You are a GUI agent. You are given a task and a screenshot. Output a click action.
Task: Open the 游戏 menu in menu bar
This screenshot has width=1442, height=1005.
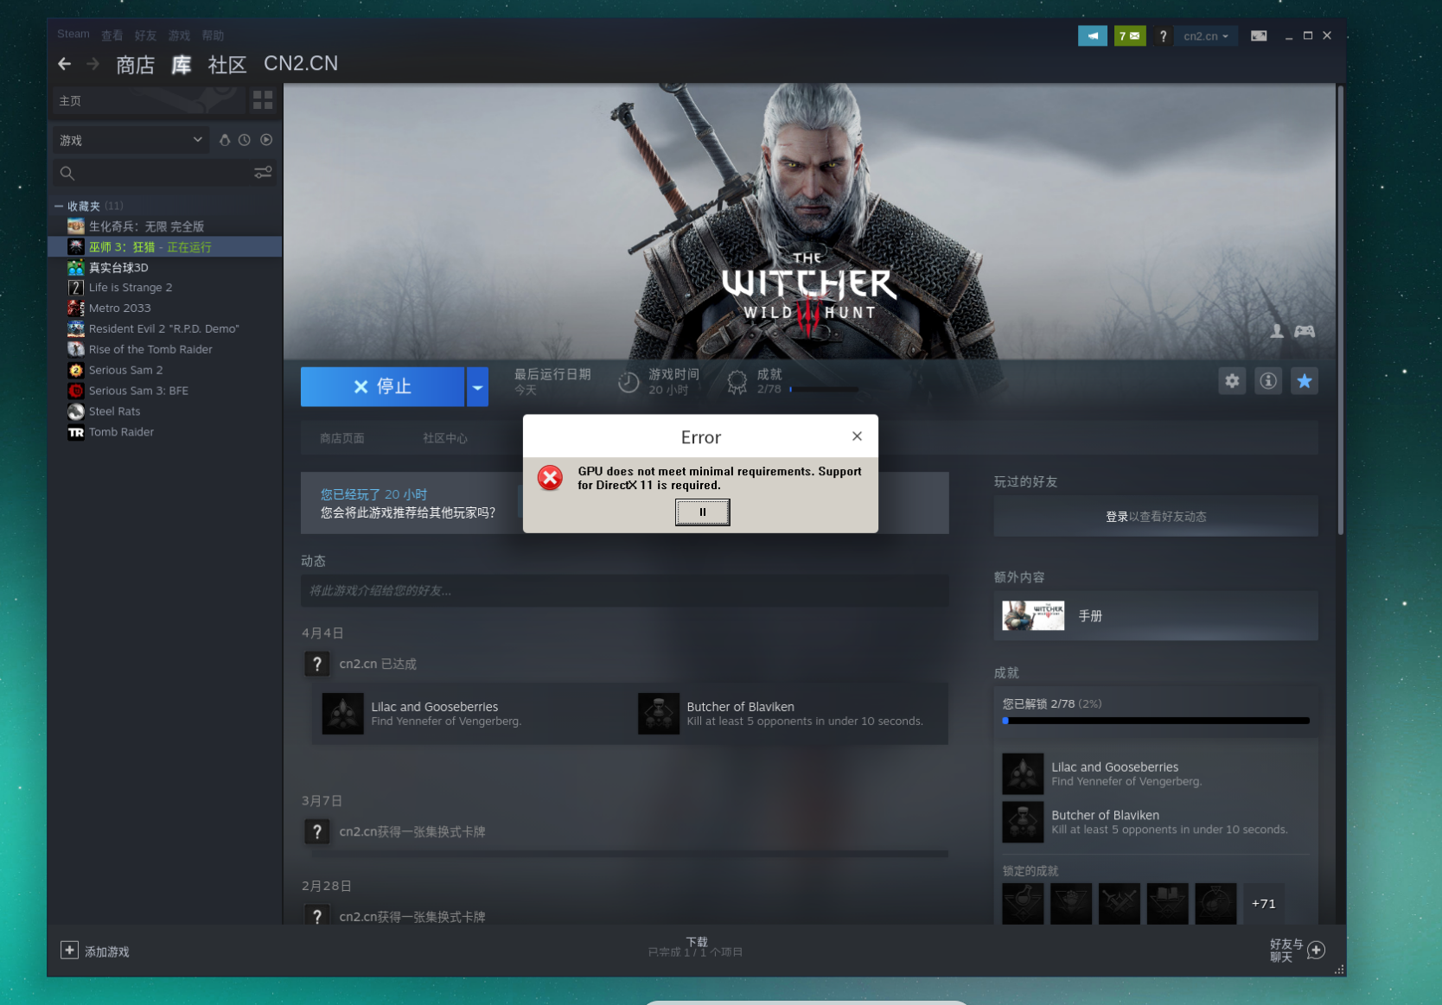(179, 35)
